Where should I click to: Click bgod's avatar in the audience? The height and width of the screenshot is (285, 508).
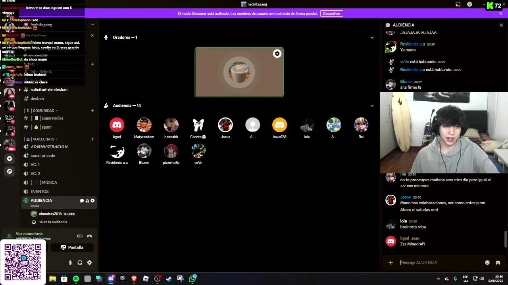[x=117, y=125]
